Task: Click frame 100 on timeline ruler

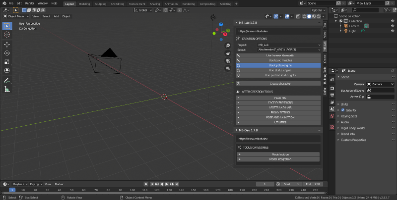Action: (133, 190)
